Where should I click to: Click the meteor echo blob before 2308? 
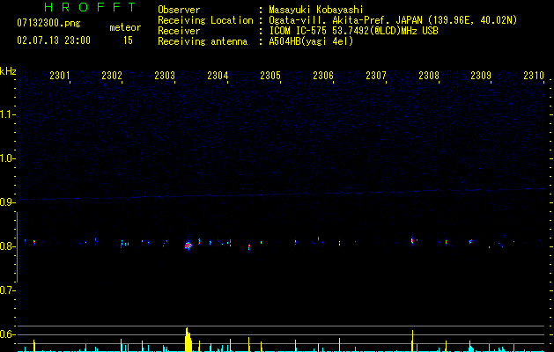pyautogui.click(x=412, y=241)
